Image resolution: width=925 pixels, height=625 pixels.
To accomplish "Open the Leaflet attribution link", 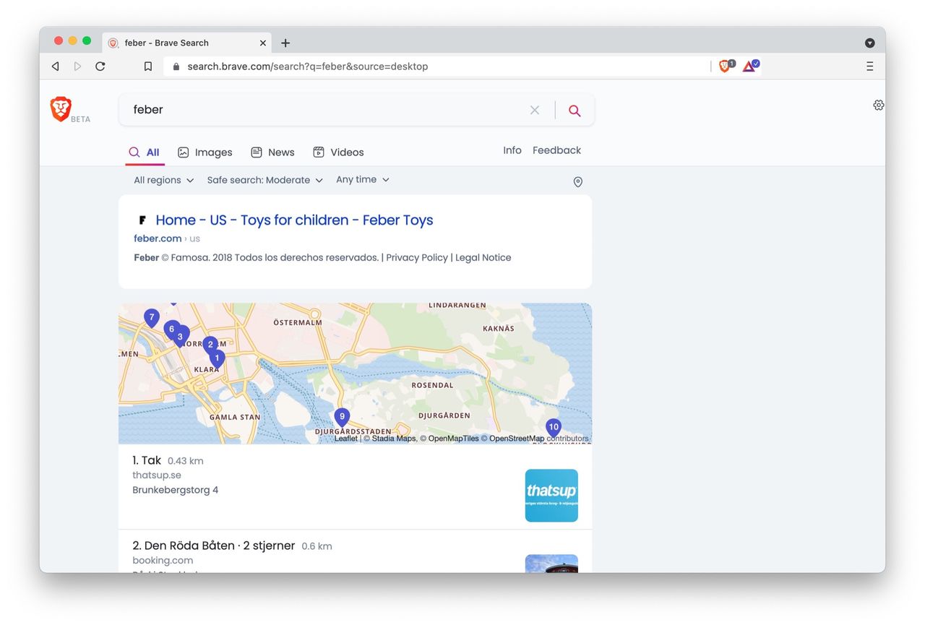I will tap(346, 439).
